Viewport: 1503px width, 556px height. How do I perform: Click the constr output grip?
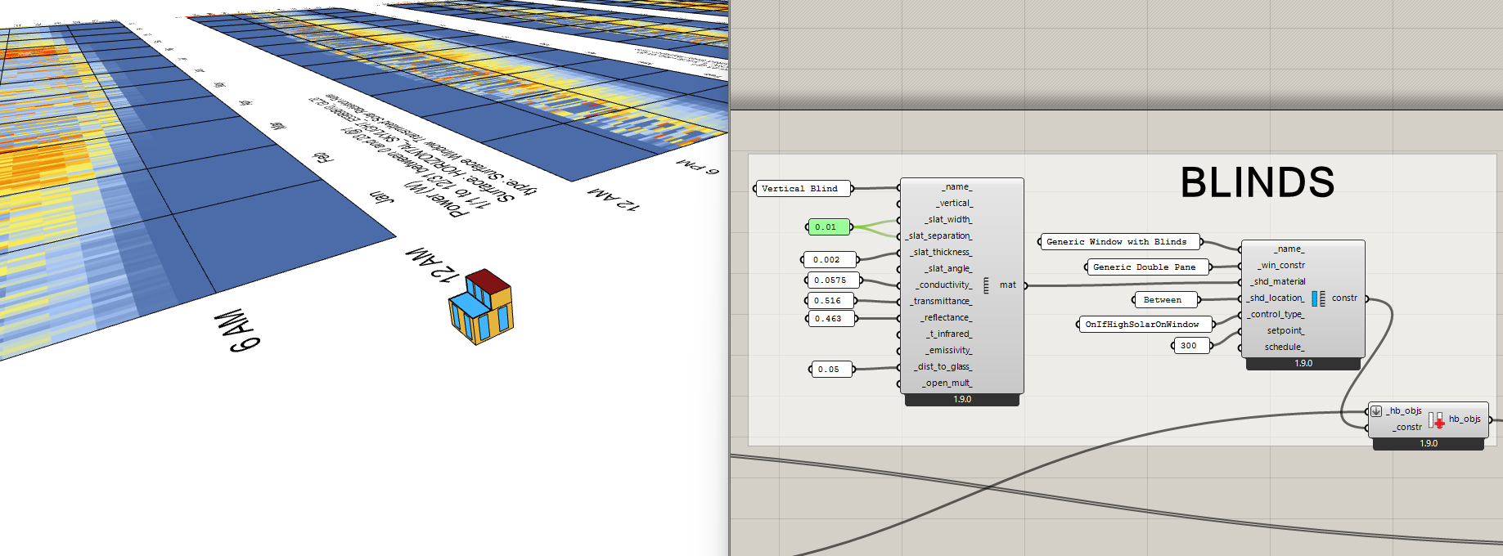pos(1366,298)
